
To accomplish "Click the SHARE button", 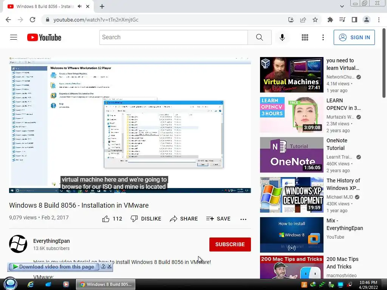I will pos(184,219).
